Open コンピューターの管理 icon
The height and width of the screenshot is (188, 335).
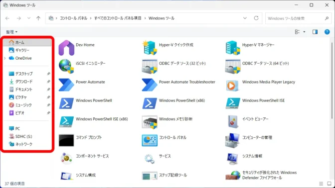232,141
